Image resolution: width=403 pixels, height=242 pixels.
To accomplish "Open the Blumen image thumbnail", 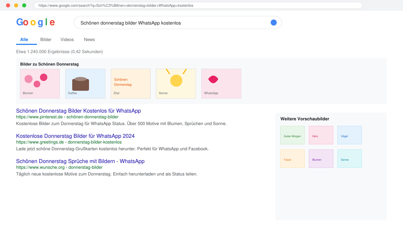I will point(40,84).
